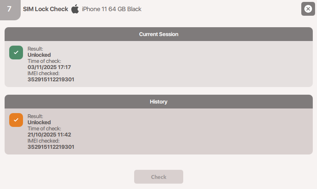Image resolution: width=317 pixels, height=189 pixels.
Task: Click the IMEI number in History
Action: [x=51, y=147]
